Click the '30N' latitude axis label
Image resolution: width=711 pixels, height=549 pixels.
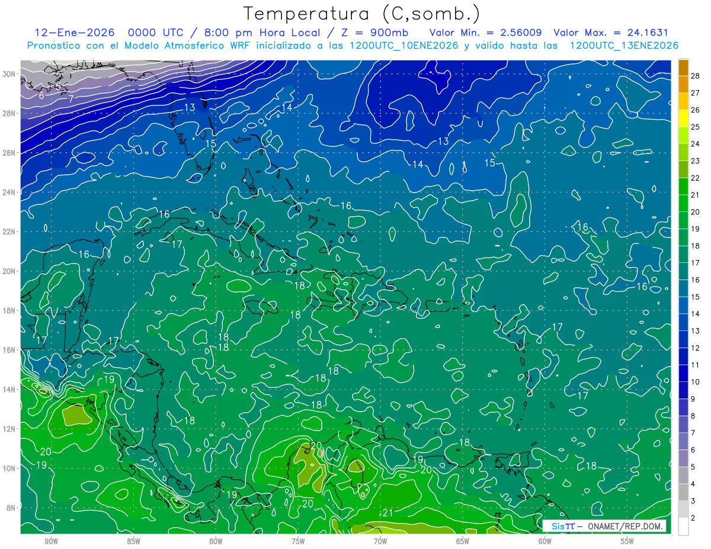tap(9, 74)
